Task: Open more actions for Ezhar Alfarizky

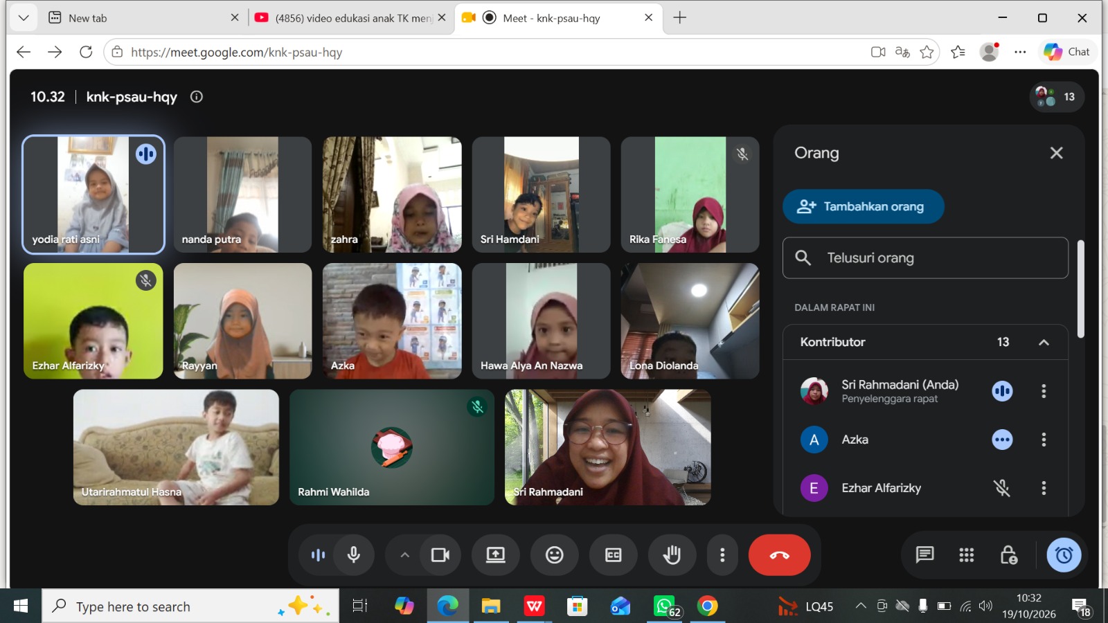Action: click(x=1044, y=488)
